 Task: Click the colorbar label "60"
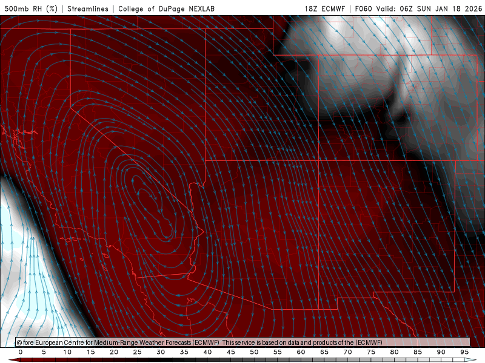tap(301, 352)
